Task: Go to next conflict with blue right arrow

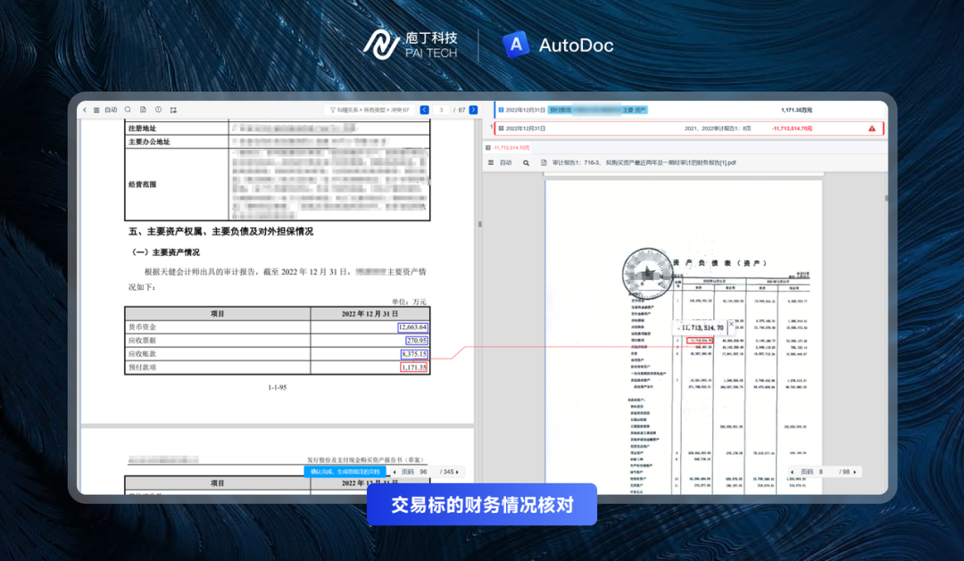Action: coord(473,110)
